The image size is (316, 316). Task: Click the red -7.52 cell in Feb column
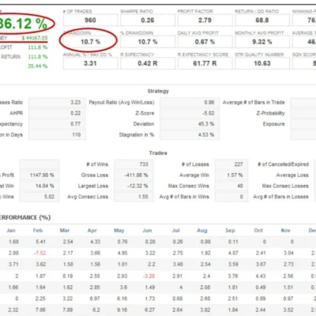pyautogui.click(x=39, y=253)
